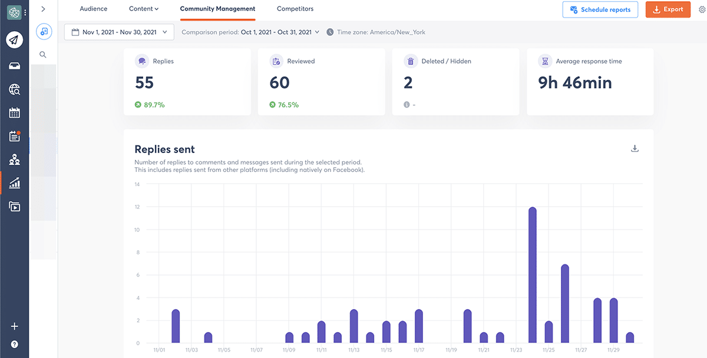This screenshot has height=358, width=707.
Task: Open the Inbox tray icon in sidebar
Action: [x=14, y=65]
